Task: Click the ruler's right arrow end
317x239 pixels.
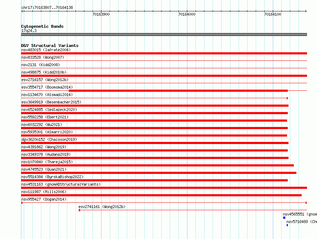Action: 306,11
